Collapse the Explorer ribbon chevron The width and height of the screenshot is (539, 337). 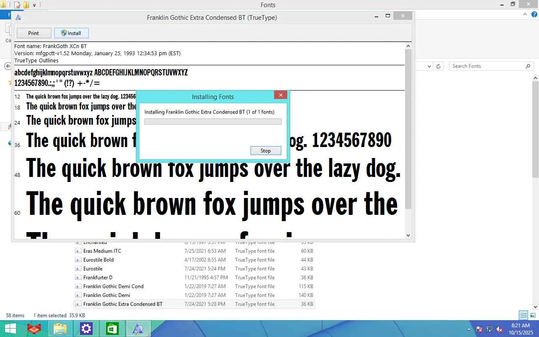point(525,14)
